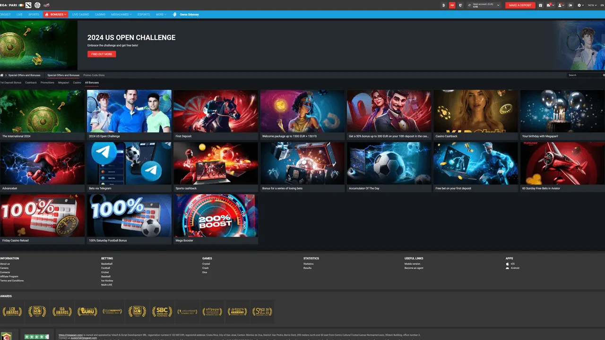Open the Dota 2 logo shortcut in header
605x340 pixels.
point(28,5)
